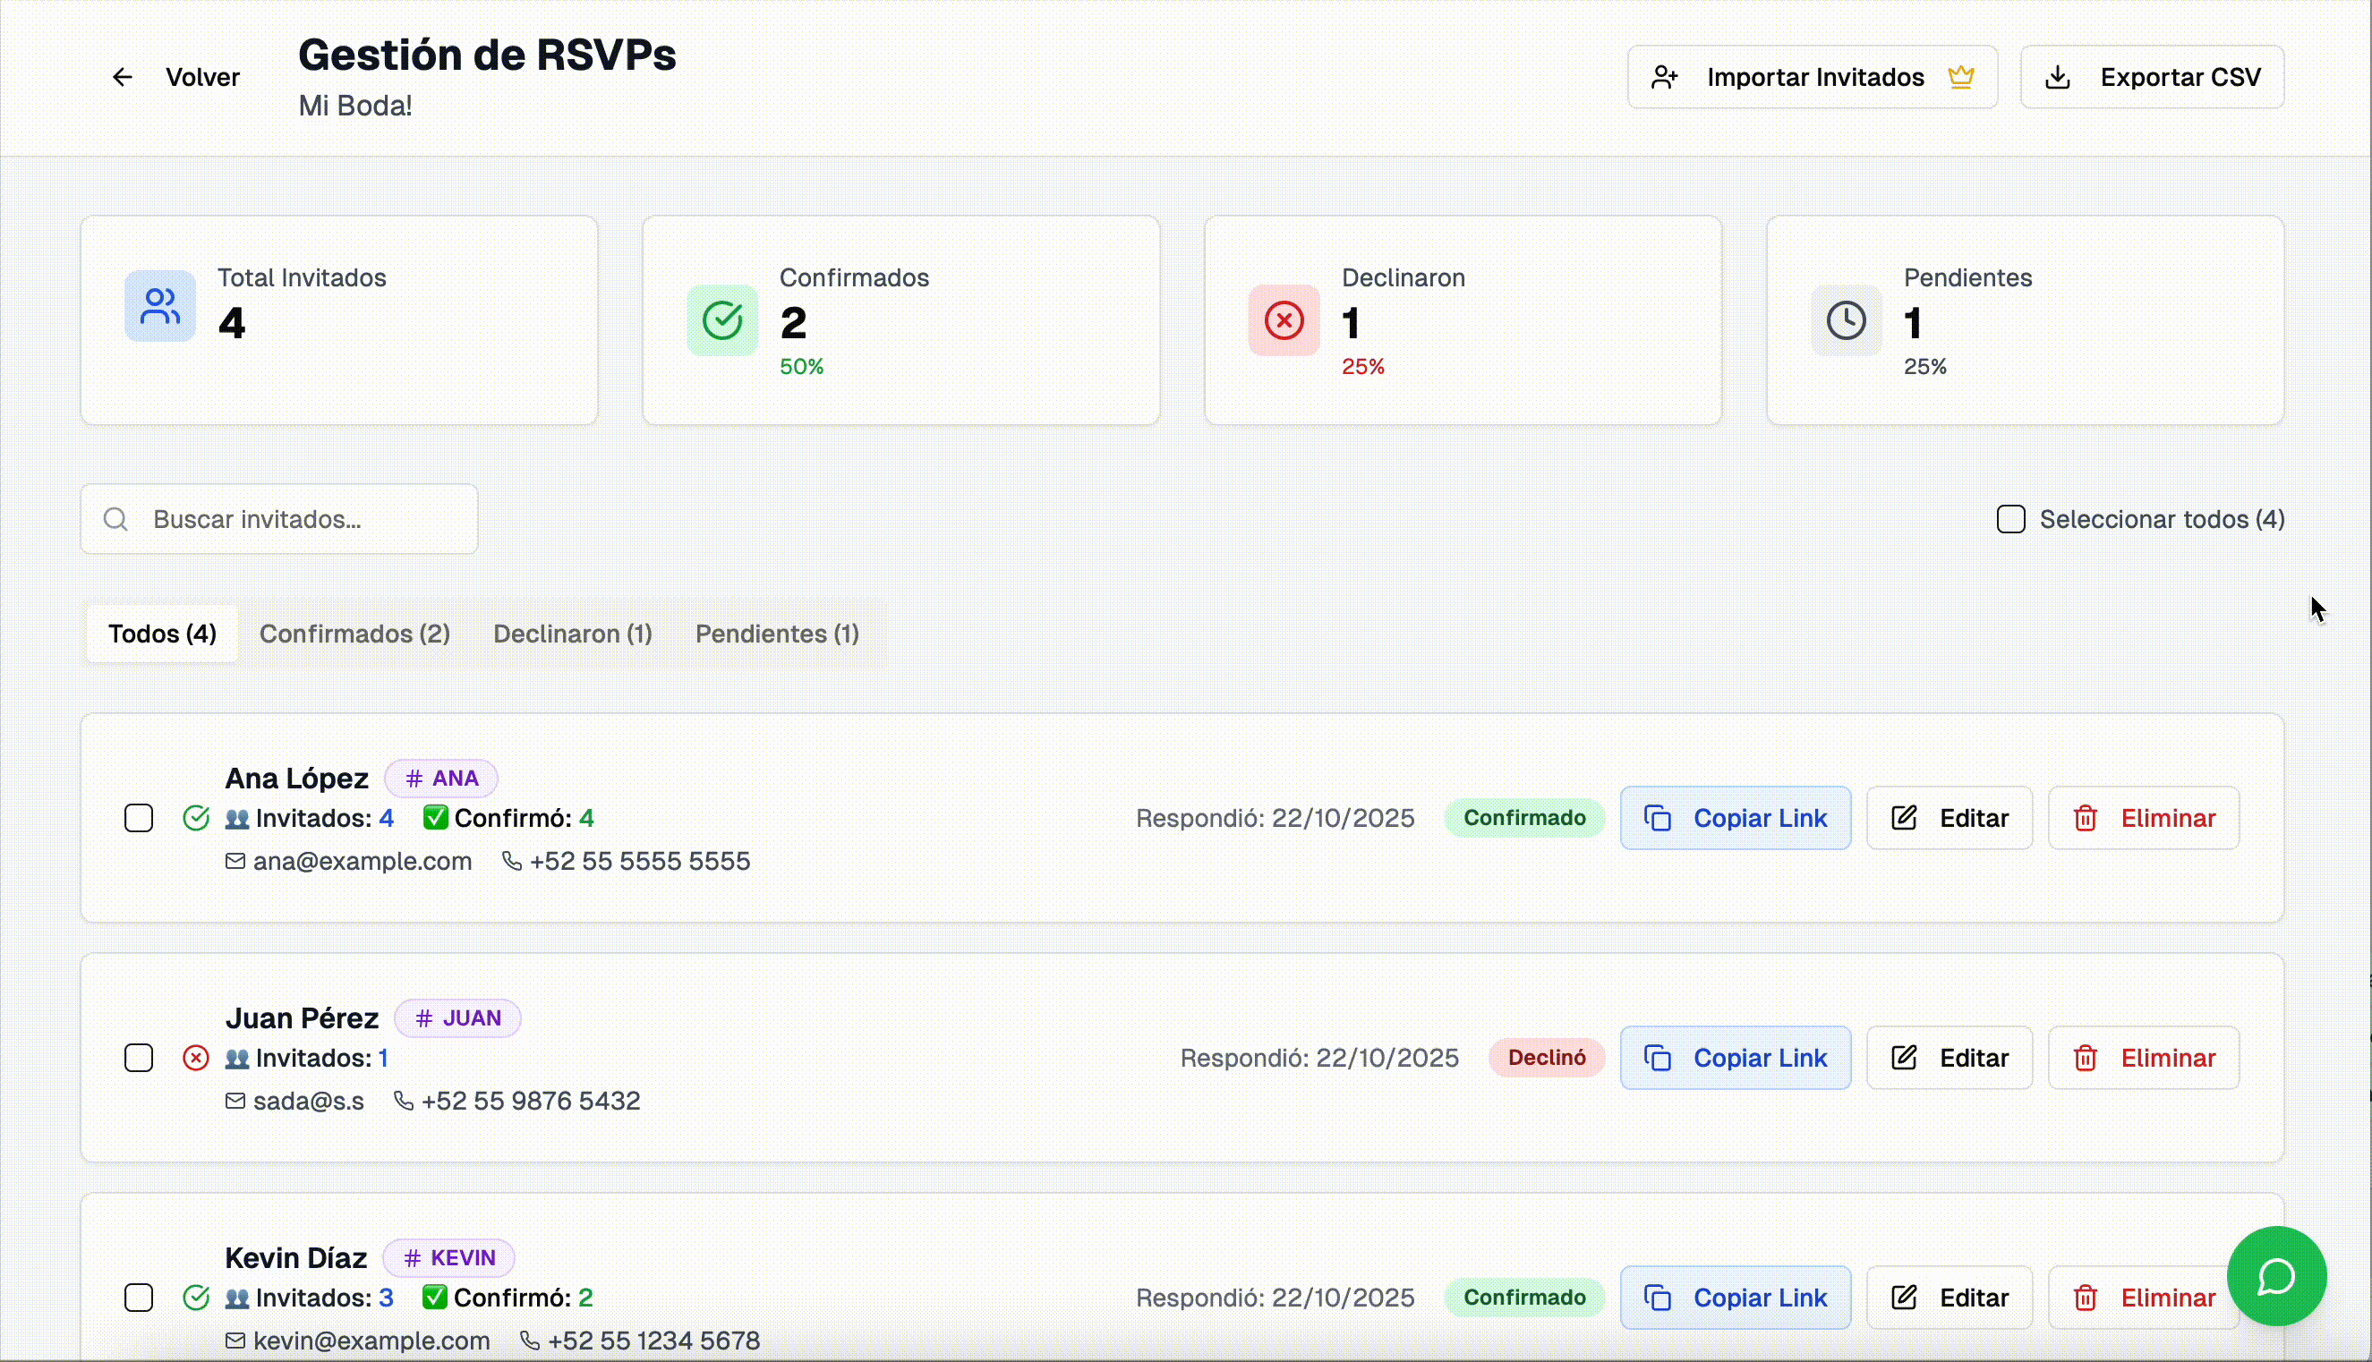Check the checkbox for Ana López

[139, 818]
